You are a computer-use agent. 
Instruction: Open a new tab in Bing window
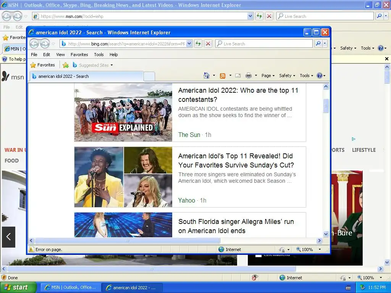pyautogui.click(x=149, y=76)
